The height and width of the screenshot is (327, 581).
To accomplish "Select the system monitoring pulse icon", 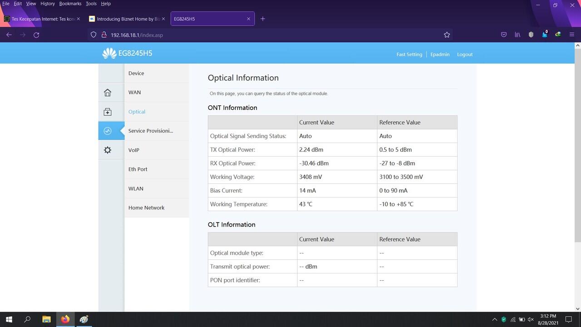I will [108, 131].
